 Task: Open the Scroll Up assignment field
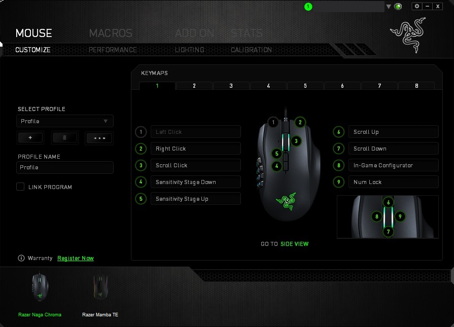click(394, 132)
